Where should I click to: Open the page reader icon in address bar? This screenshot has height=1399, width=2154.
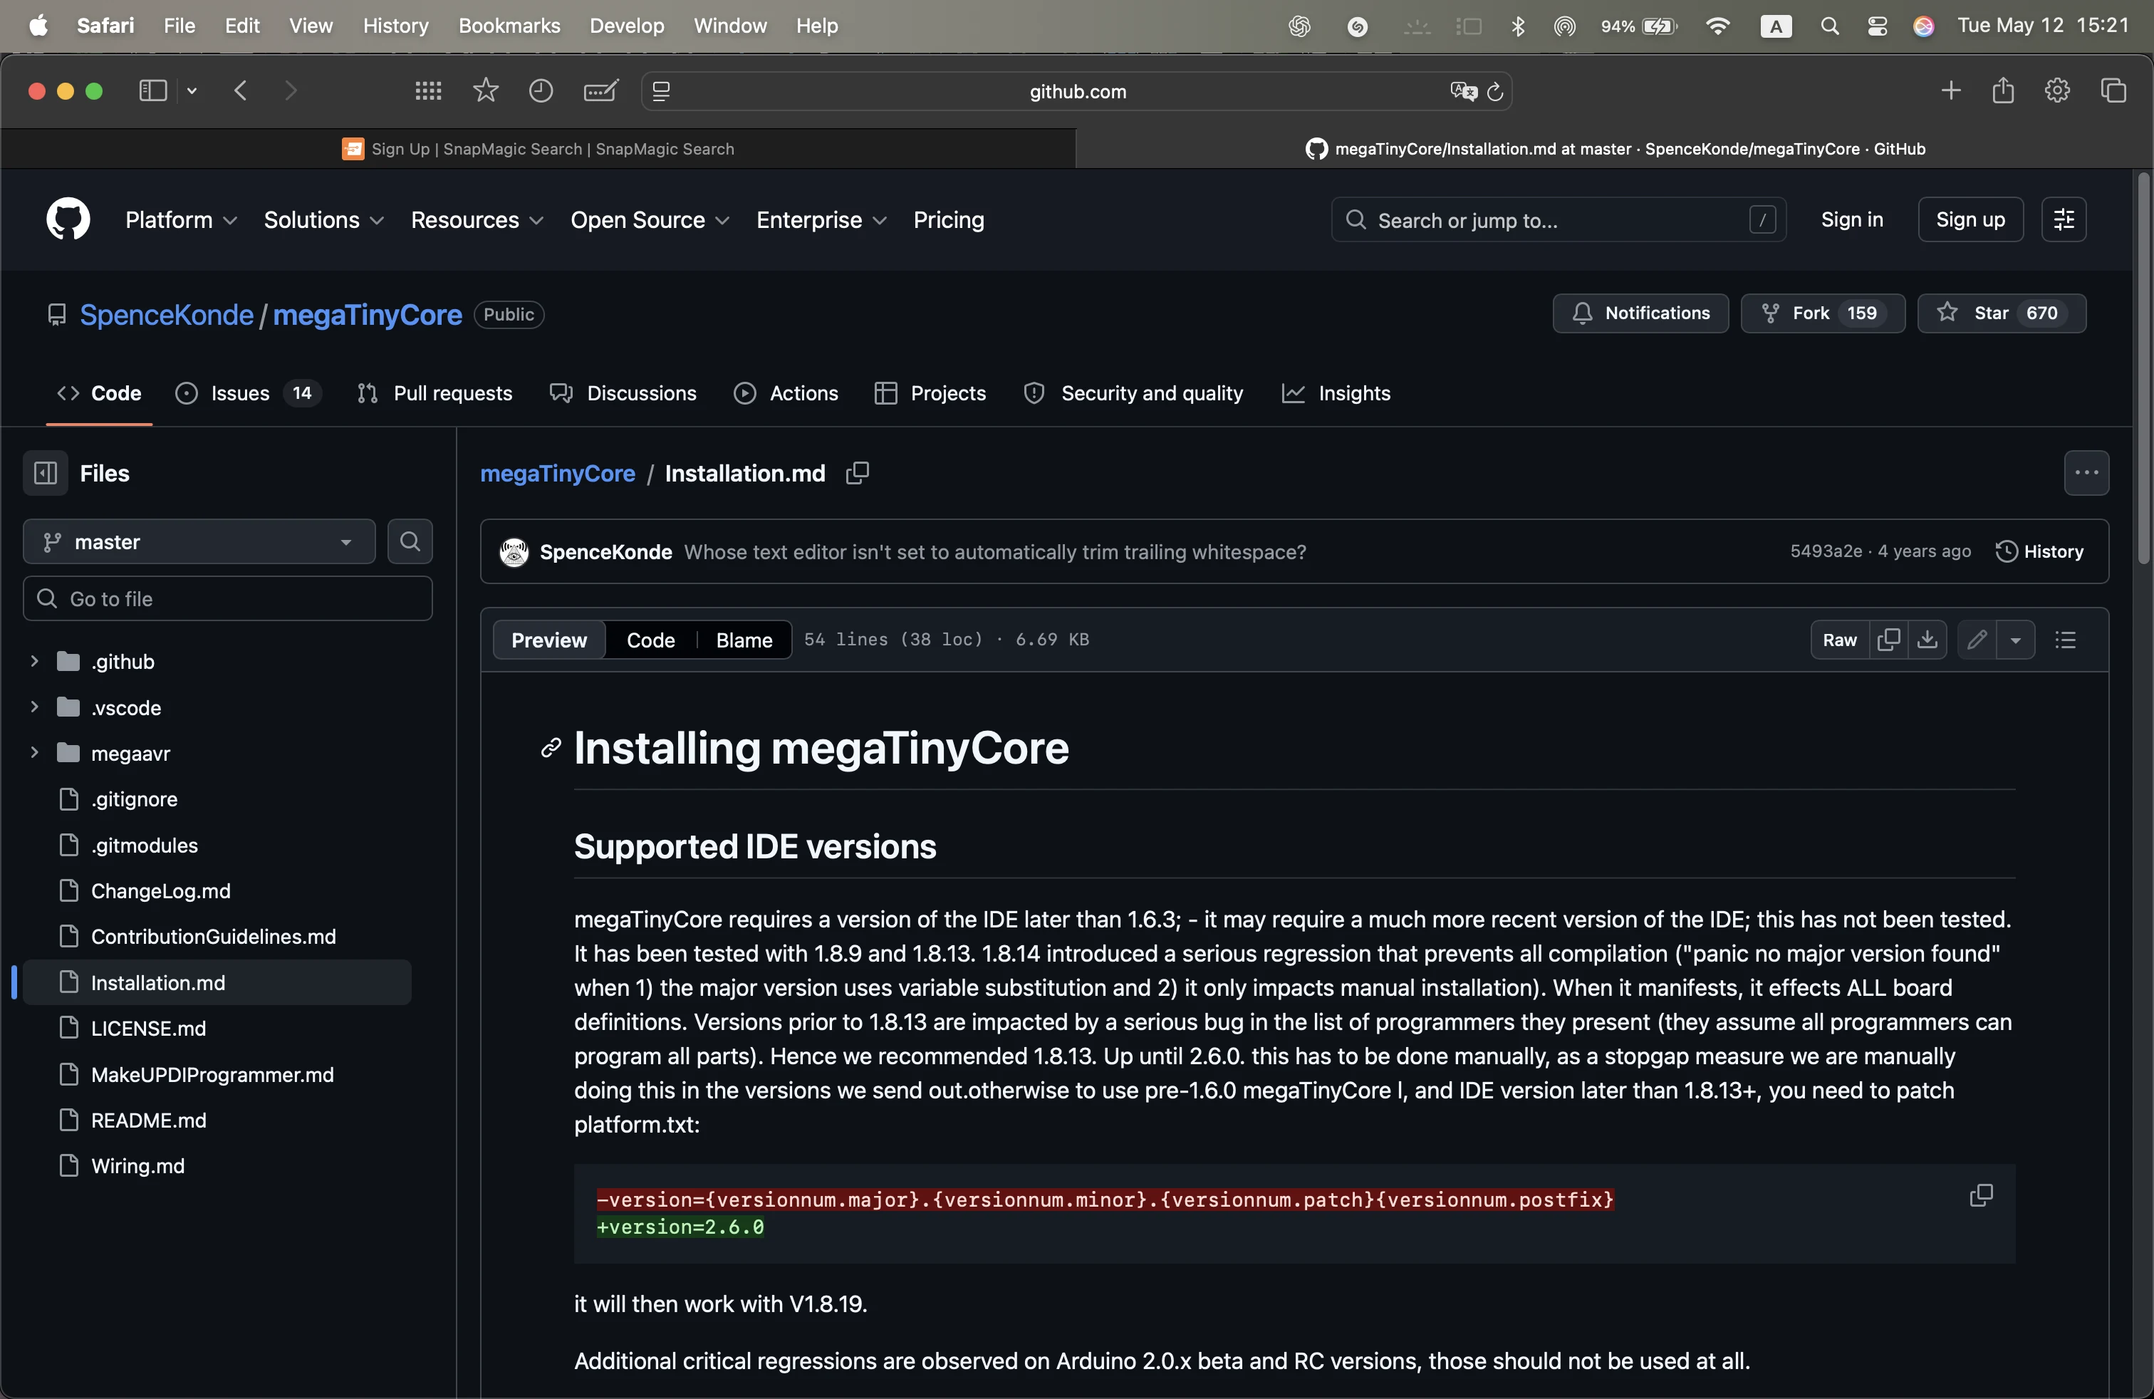[662, 91]
